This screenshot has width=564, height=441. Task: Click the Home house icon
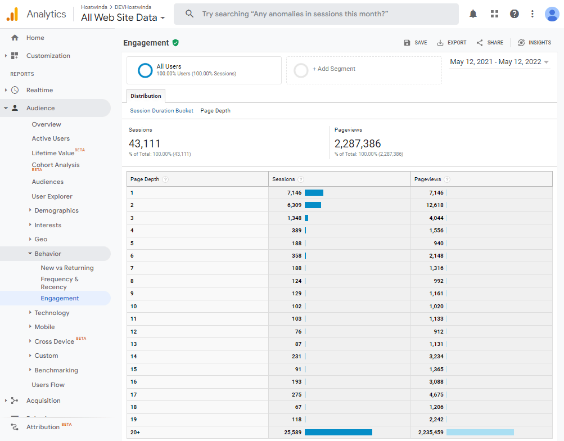(15, 38)
